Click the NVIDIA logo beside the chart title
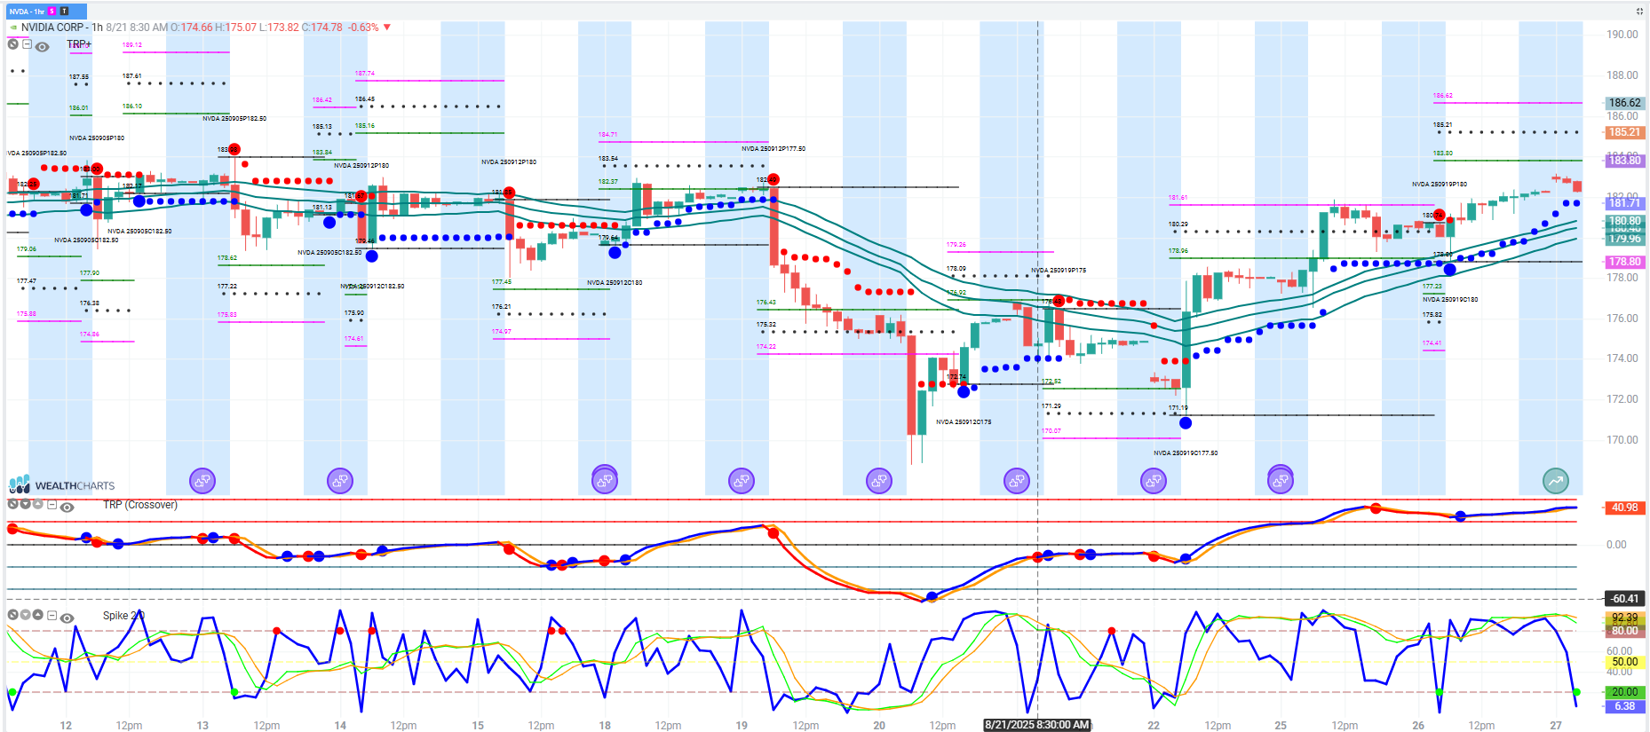 tap(13, 28)
